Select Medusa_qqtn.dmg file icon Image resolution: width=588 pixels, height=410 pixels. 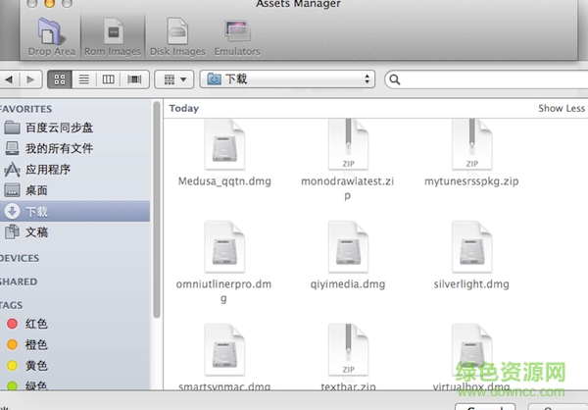[224, 144]
